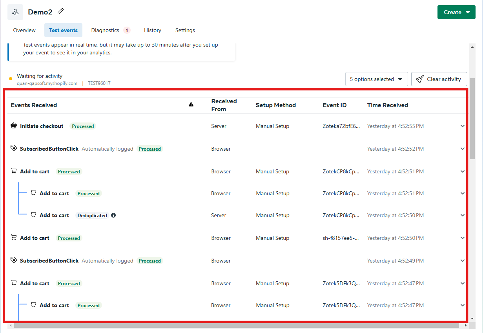This screenshot has height=333, width=483.
Task: Click the broom icon in Clear activity
Action: point(420,79)
